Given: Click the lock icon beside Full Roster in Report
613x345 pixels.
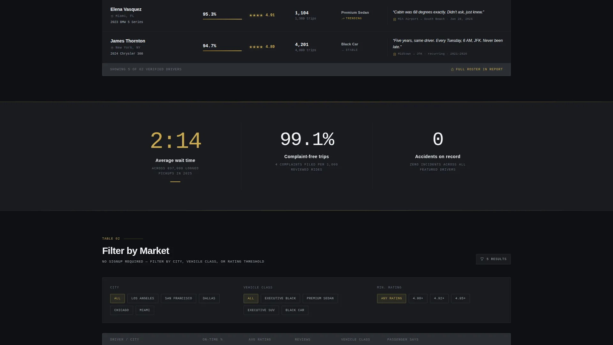Looking at the screenshot, I should coord(452,70).
